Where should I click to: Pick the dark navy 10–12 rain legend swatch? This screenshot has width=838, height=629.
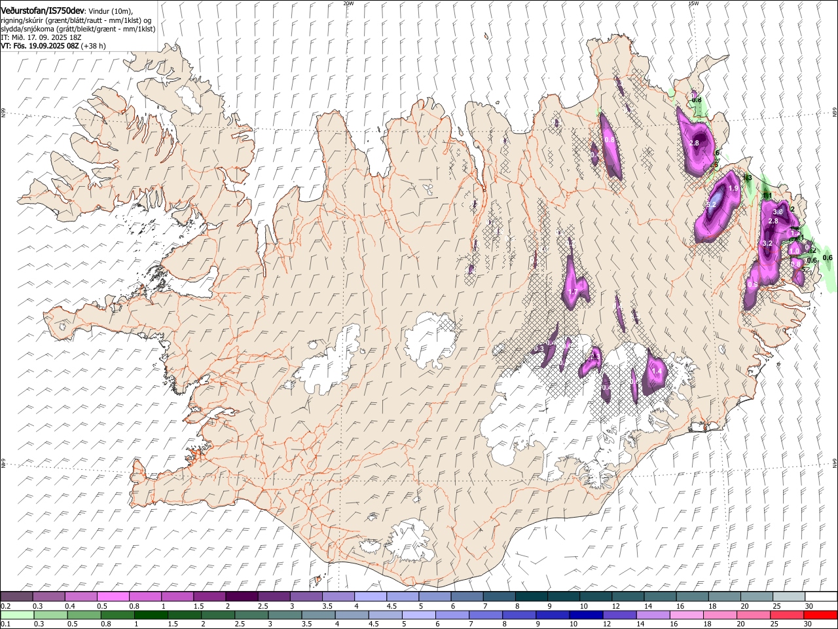click(586, 615)
